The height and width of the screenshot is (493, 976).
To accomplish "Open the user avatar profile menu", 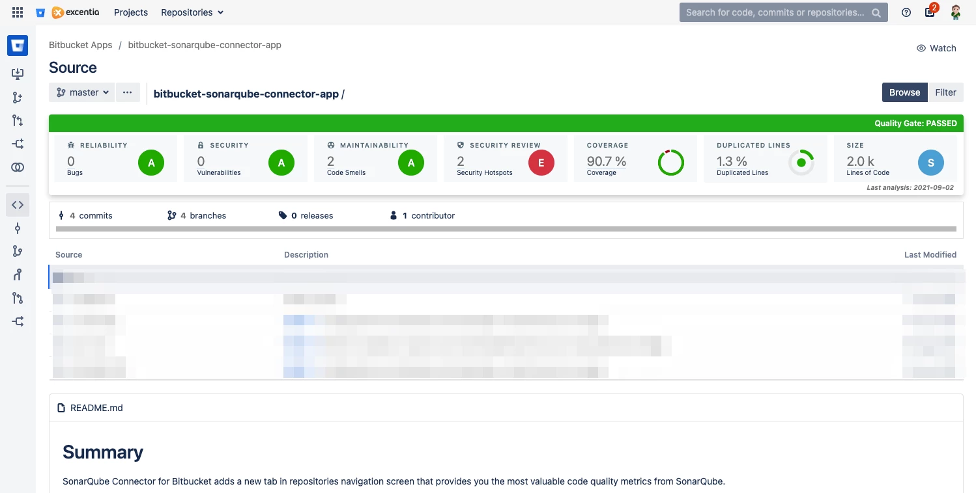I will pos(955,12).
